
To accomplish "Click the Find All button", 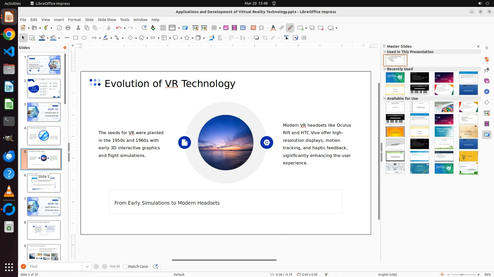I will tap(114, 266).
